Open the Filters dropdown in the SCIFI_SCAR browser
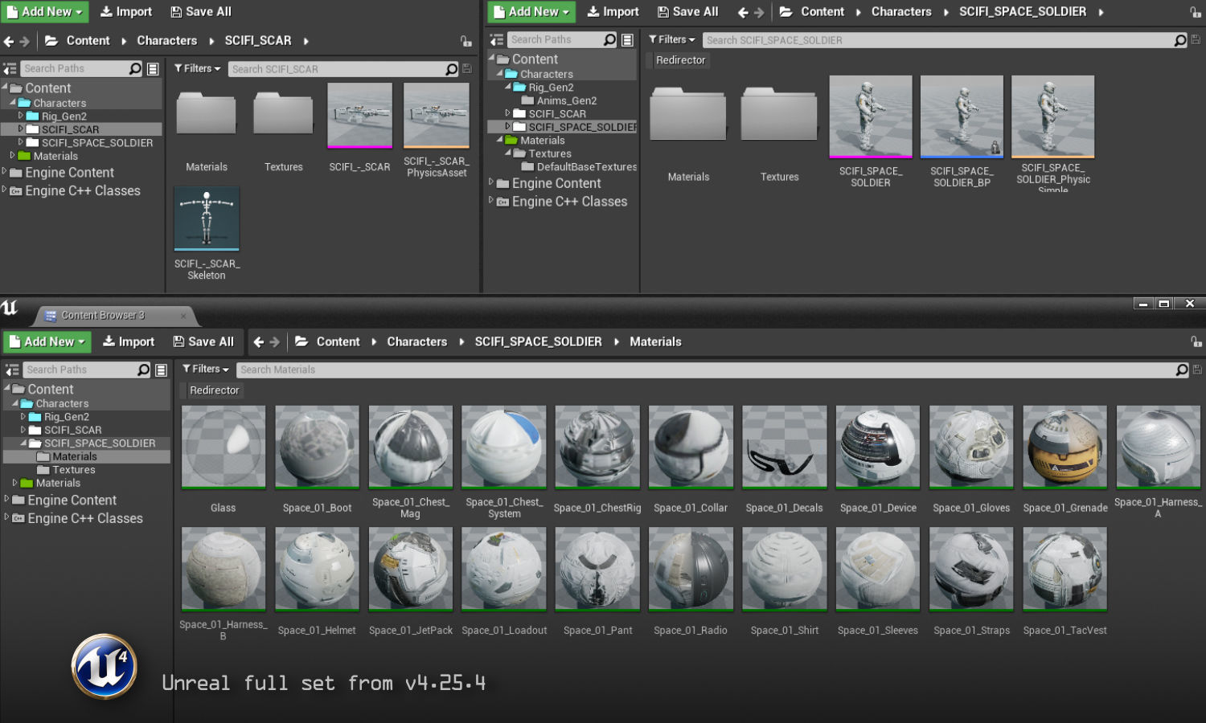Image resolution: width=1206 pixels, height=723 pixels. tap(197, 69)
